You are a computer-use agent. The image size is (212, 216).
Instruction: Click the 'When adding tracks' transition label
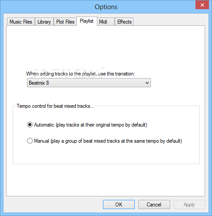click(x=81, y=74)
